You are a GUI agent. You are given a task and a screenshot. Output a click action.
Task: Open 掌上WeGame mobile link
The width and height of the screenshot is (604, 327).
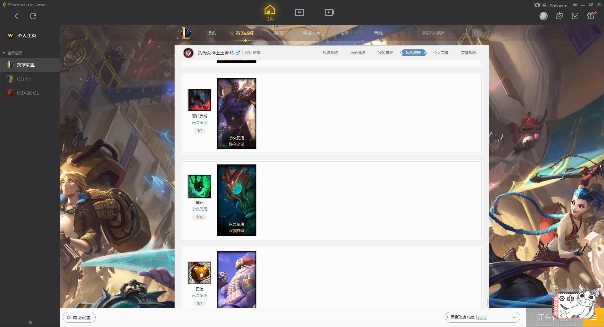point(551,5)
